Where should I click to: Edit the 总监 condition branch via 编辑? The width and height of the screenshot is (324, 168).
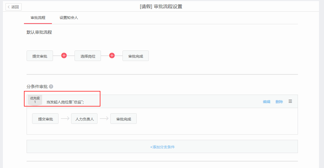[x=267, y=102]
